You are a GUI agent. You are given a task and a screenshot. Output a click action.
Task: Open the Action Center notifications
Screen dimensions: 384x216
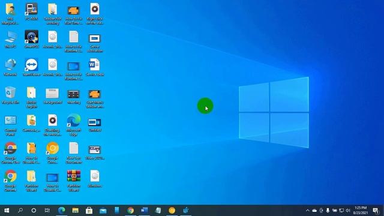pos(376,211)
